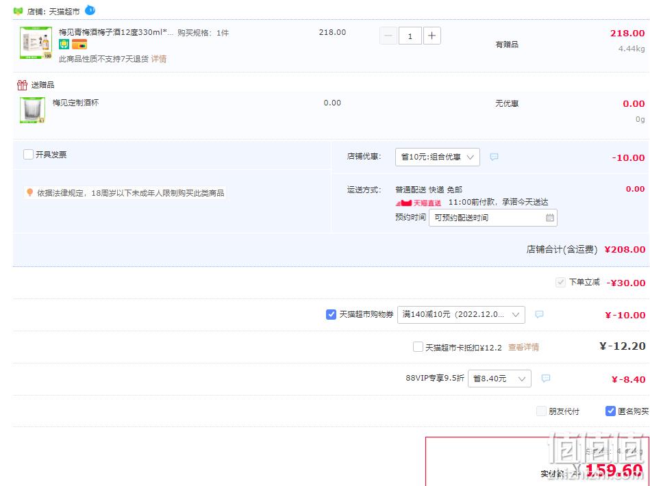
Task: Click the orange warning pin icon for the age notice
Action: 30,192
